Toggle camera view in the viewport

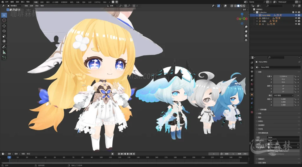(246, 36)
